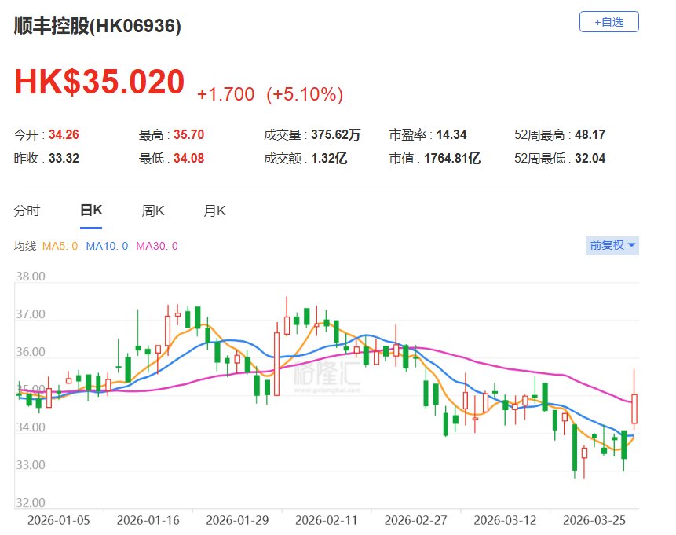Click the +1.700 (+5.10%) change figure
The width and height of the screenshot is (676, 535).
269,94
